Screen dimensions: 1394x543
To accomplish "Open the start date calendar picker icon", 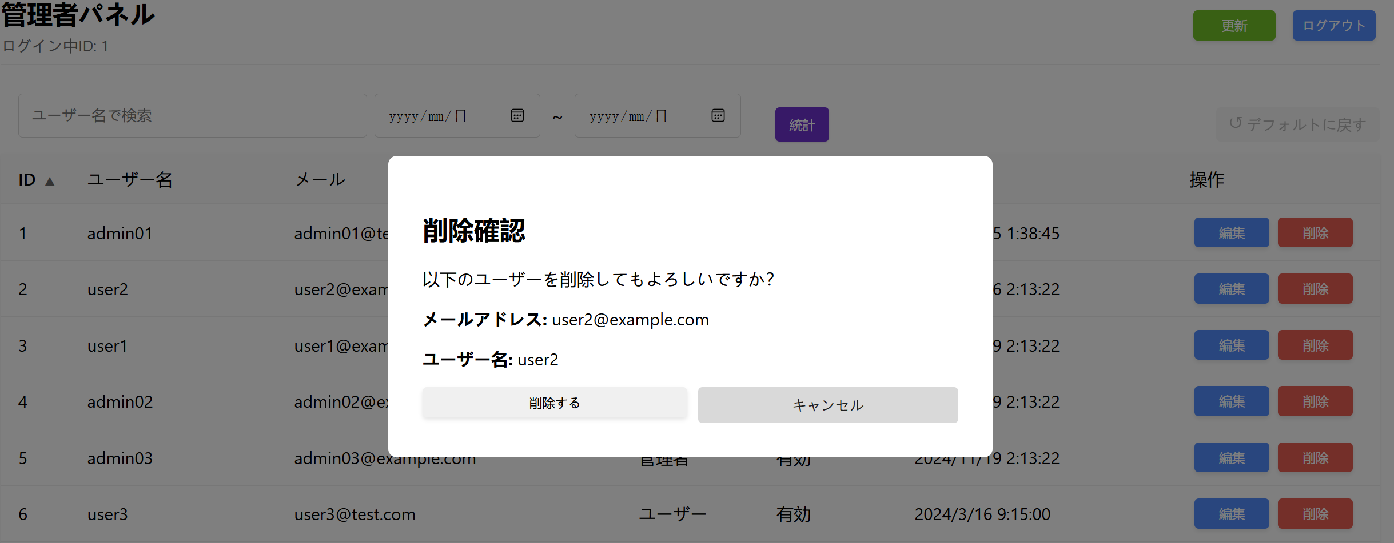I will point(517,115).
